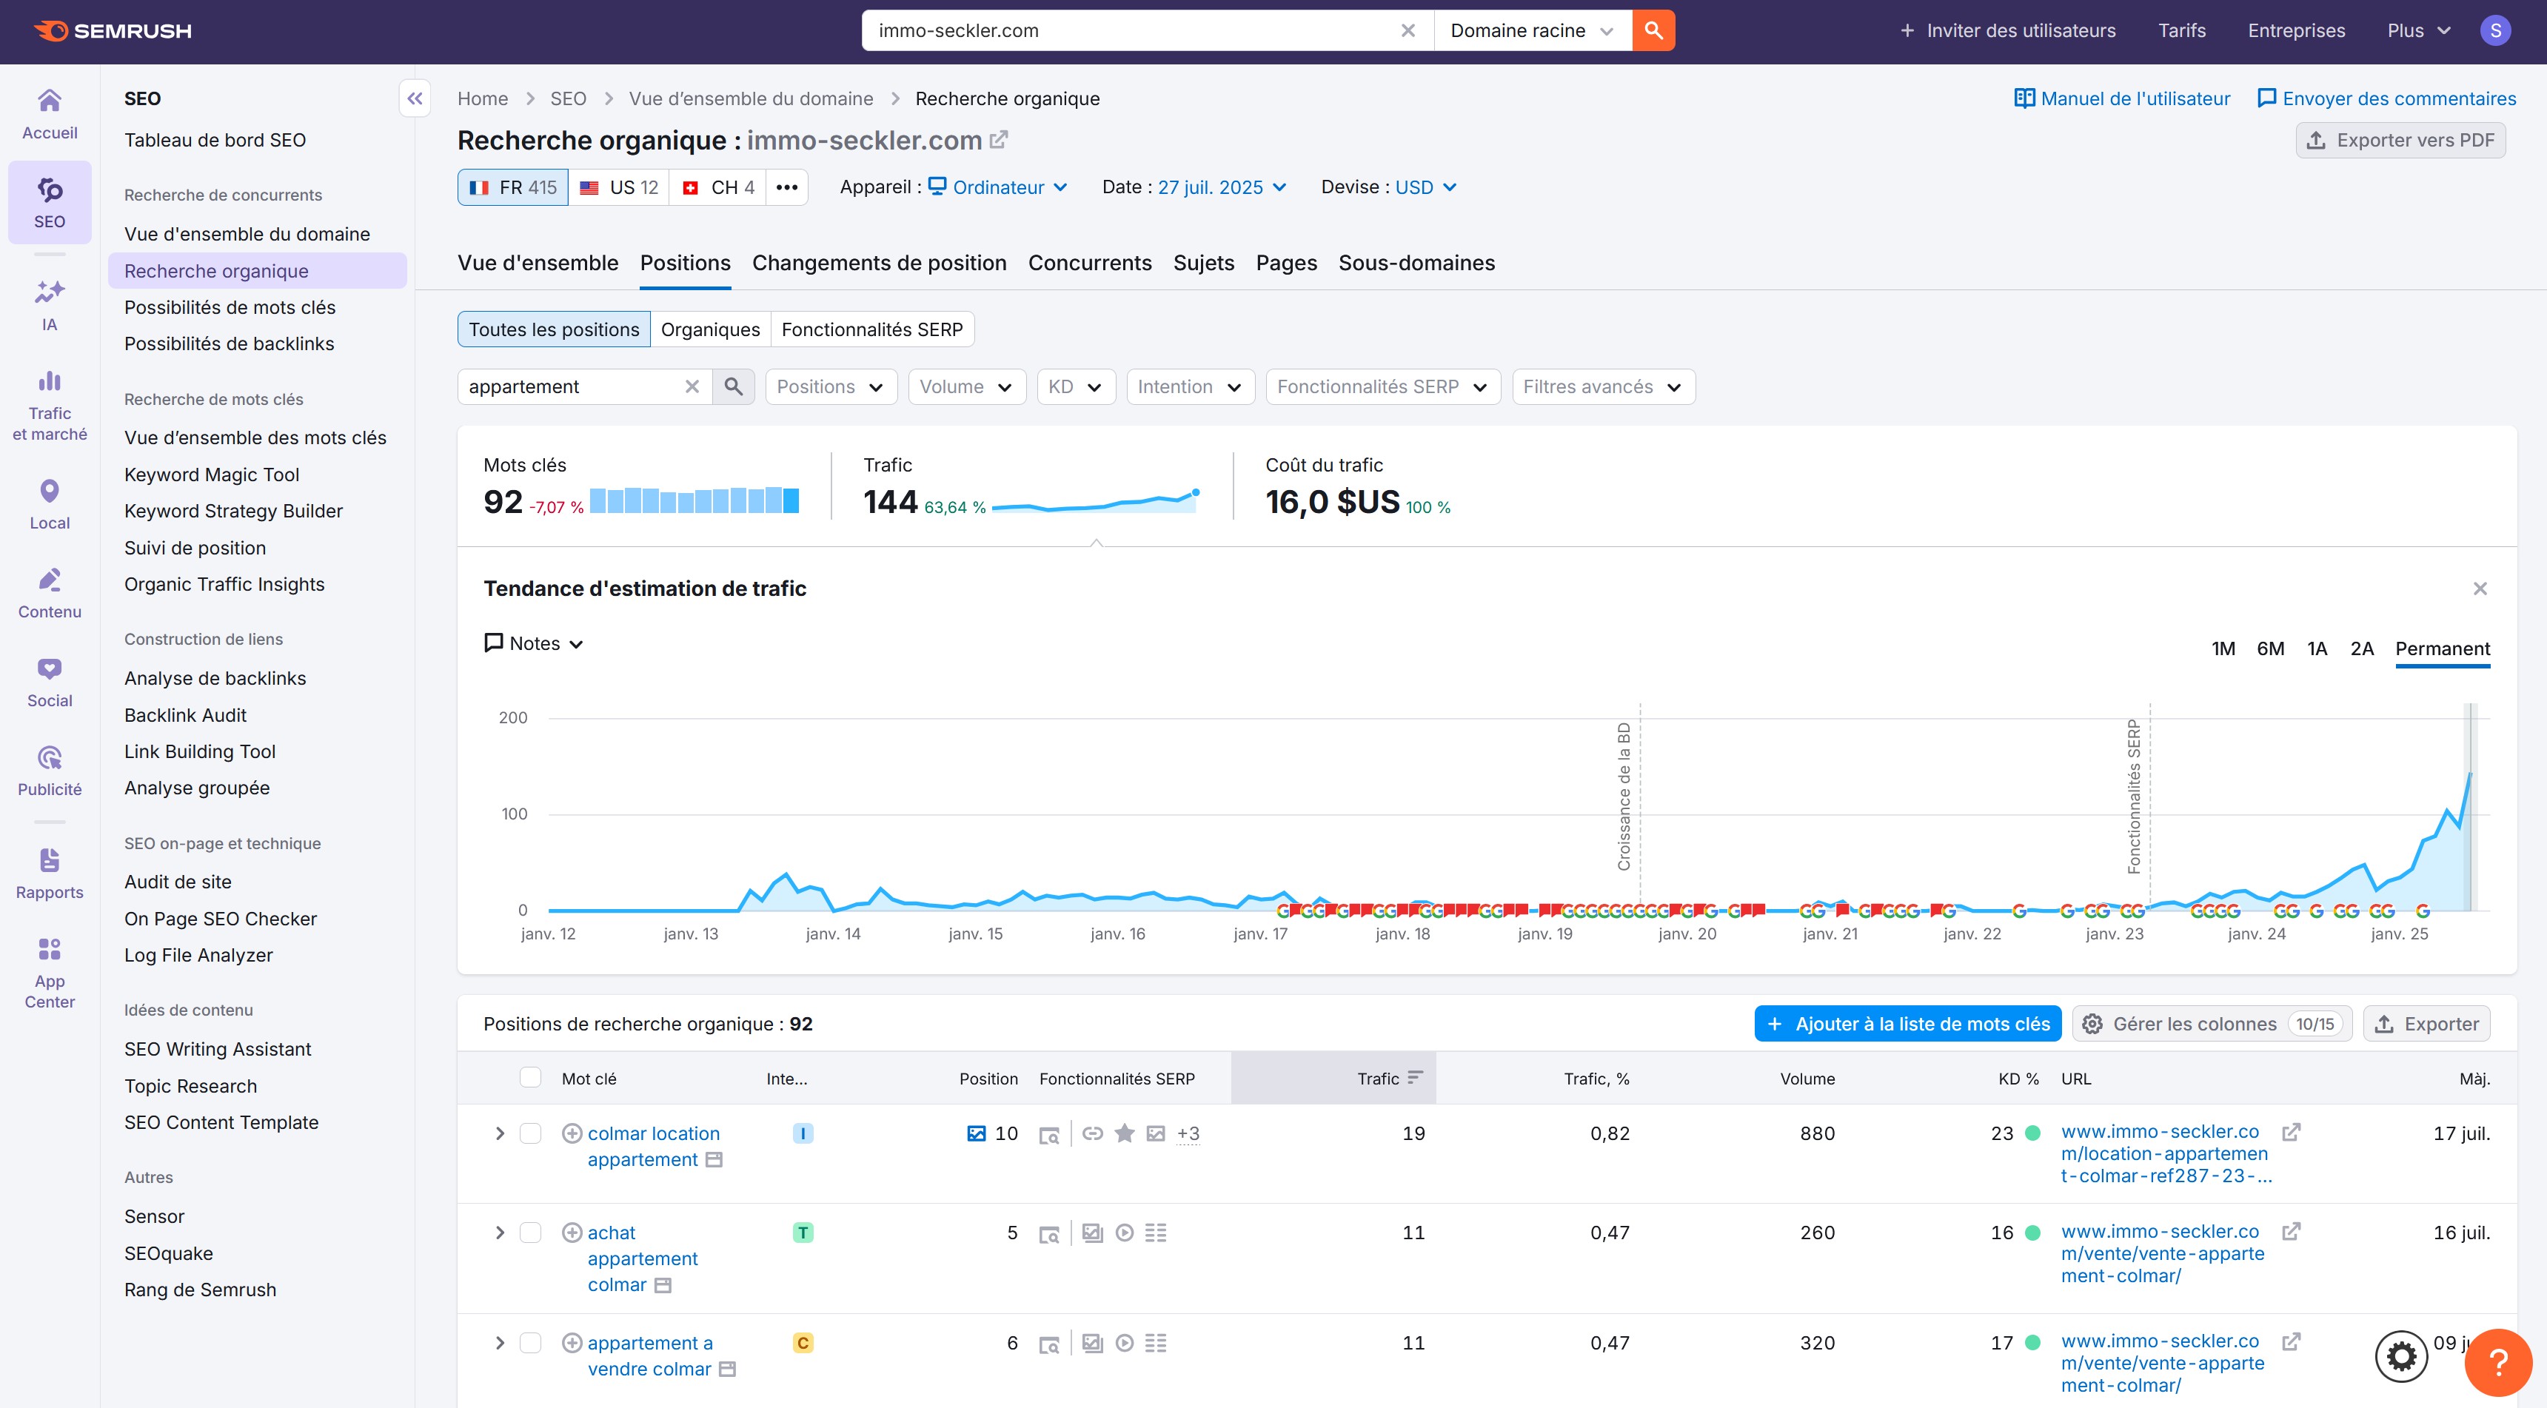Viewport: 2547px width, 1408px height.
Task: Clear the domain search field
Action: (1408, 30)
